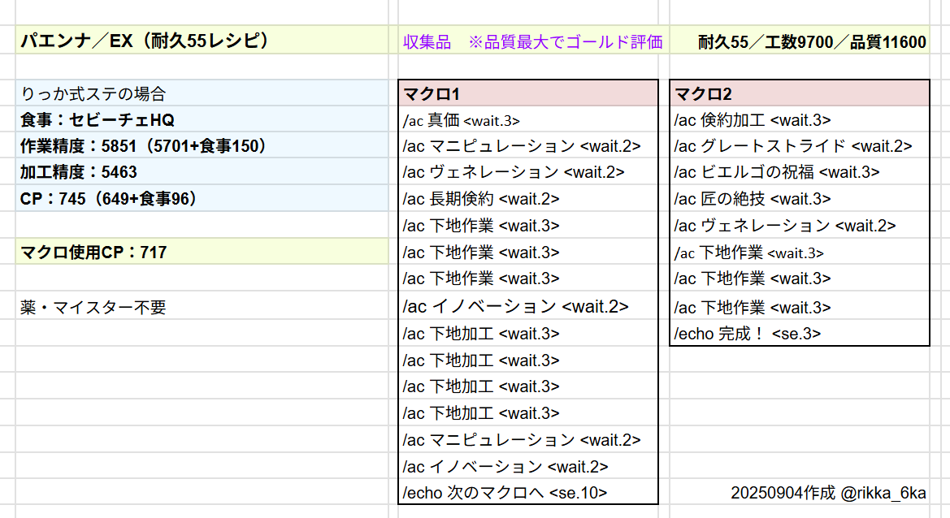Screen dimensions: 950x518
Task: Select the 加工精度：5463 cell
Action: (x=79, y=172)
